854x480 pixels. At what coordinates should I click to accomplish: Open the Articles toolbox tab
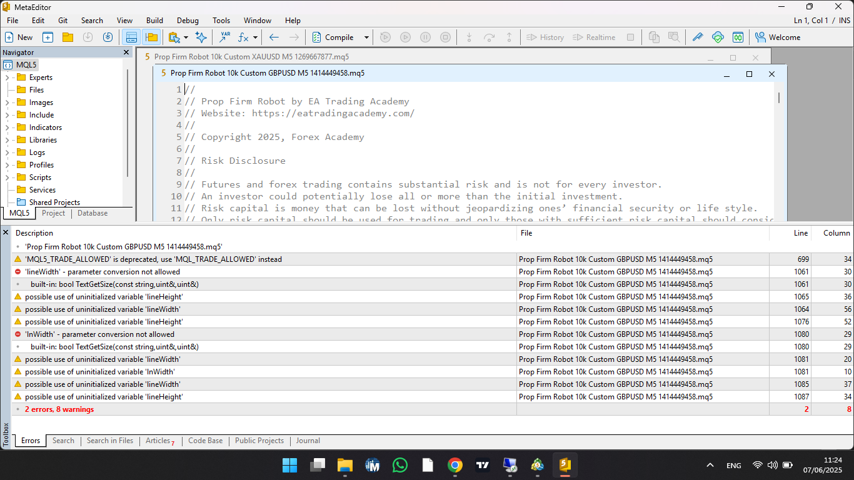coord(159,441)
